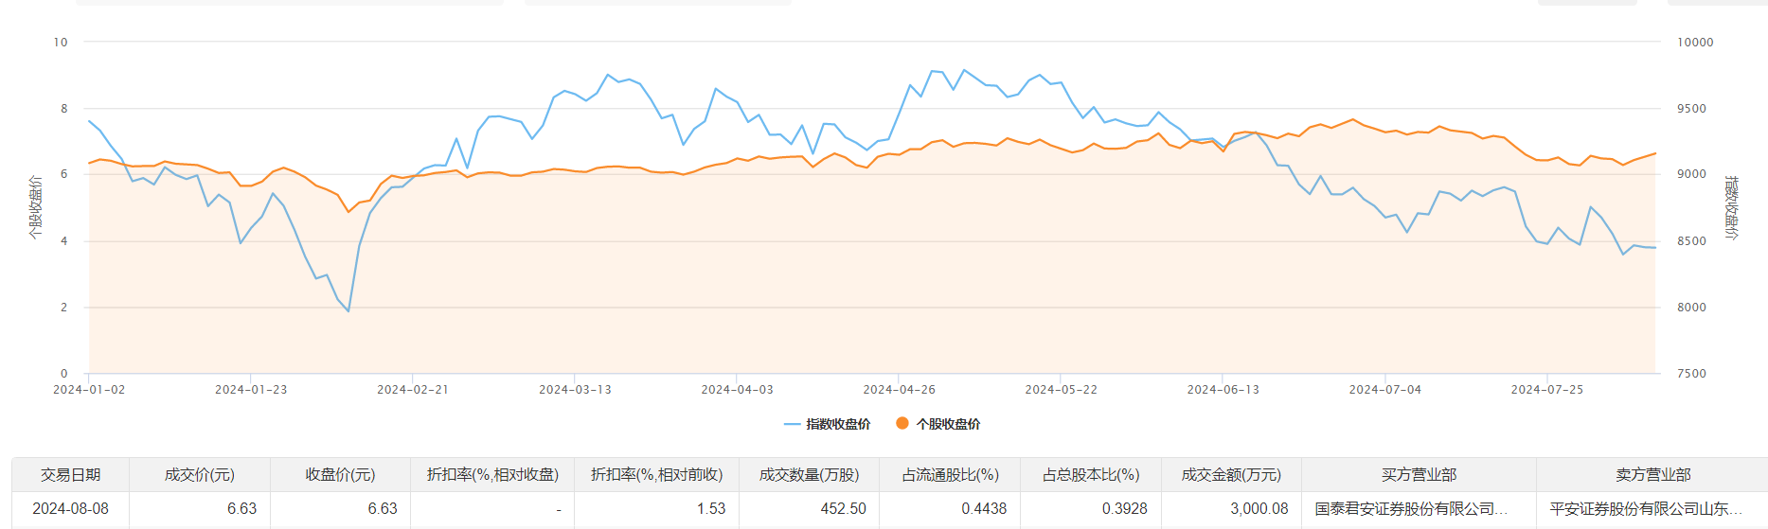Click the 成交金额(万元) column header
The image size is (1768, 529).
click(x=1231, y=474)
